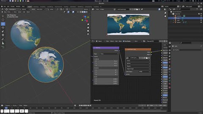Select the Add Cube tool

(x=3, y=47)
